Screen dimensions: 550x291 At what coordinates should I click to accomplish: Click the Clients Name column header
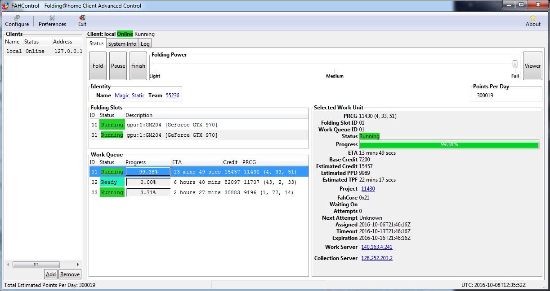pos(12,42)
